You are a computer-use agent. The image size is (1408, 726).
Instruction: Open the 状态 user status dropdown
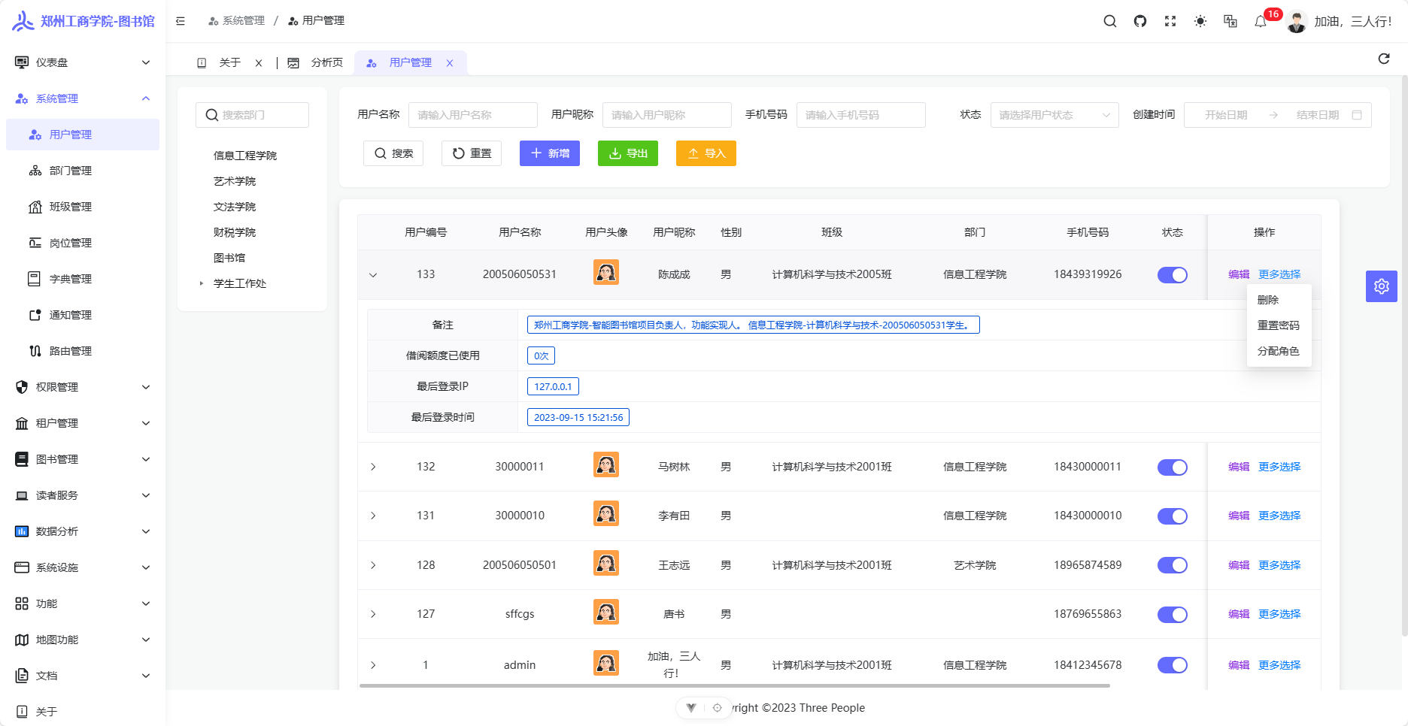[x=1054, y=115]
